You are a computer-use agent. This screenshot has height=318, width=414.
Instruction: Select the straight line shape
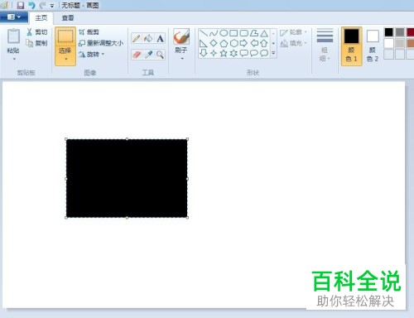tap(204, 33)
